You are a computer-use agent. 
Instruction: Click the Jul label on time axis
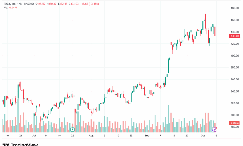click(34, 135)
